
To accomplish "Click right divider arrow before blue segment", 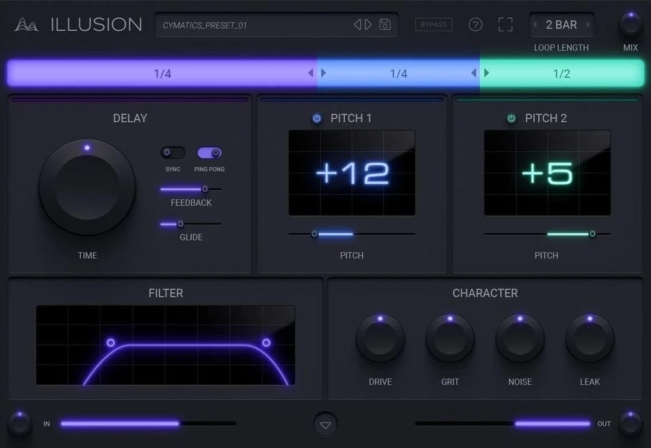I will click(x=324, y=73).
